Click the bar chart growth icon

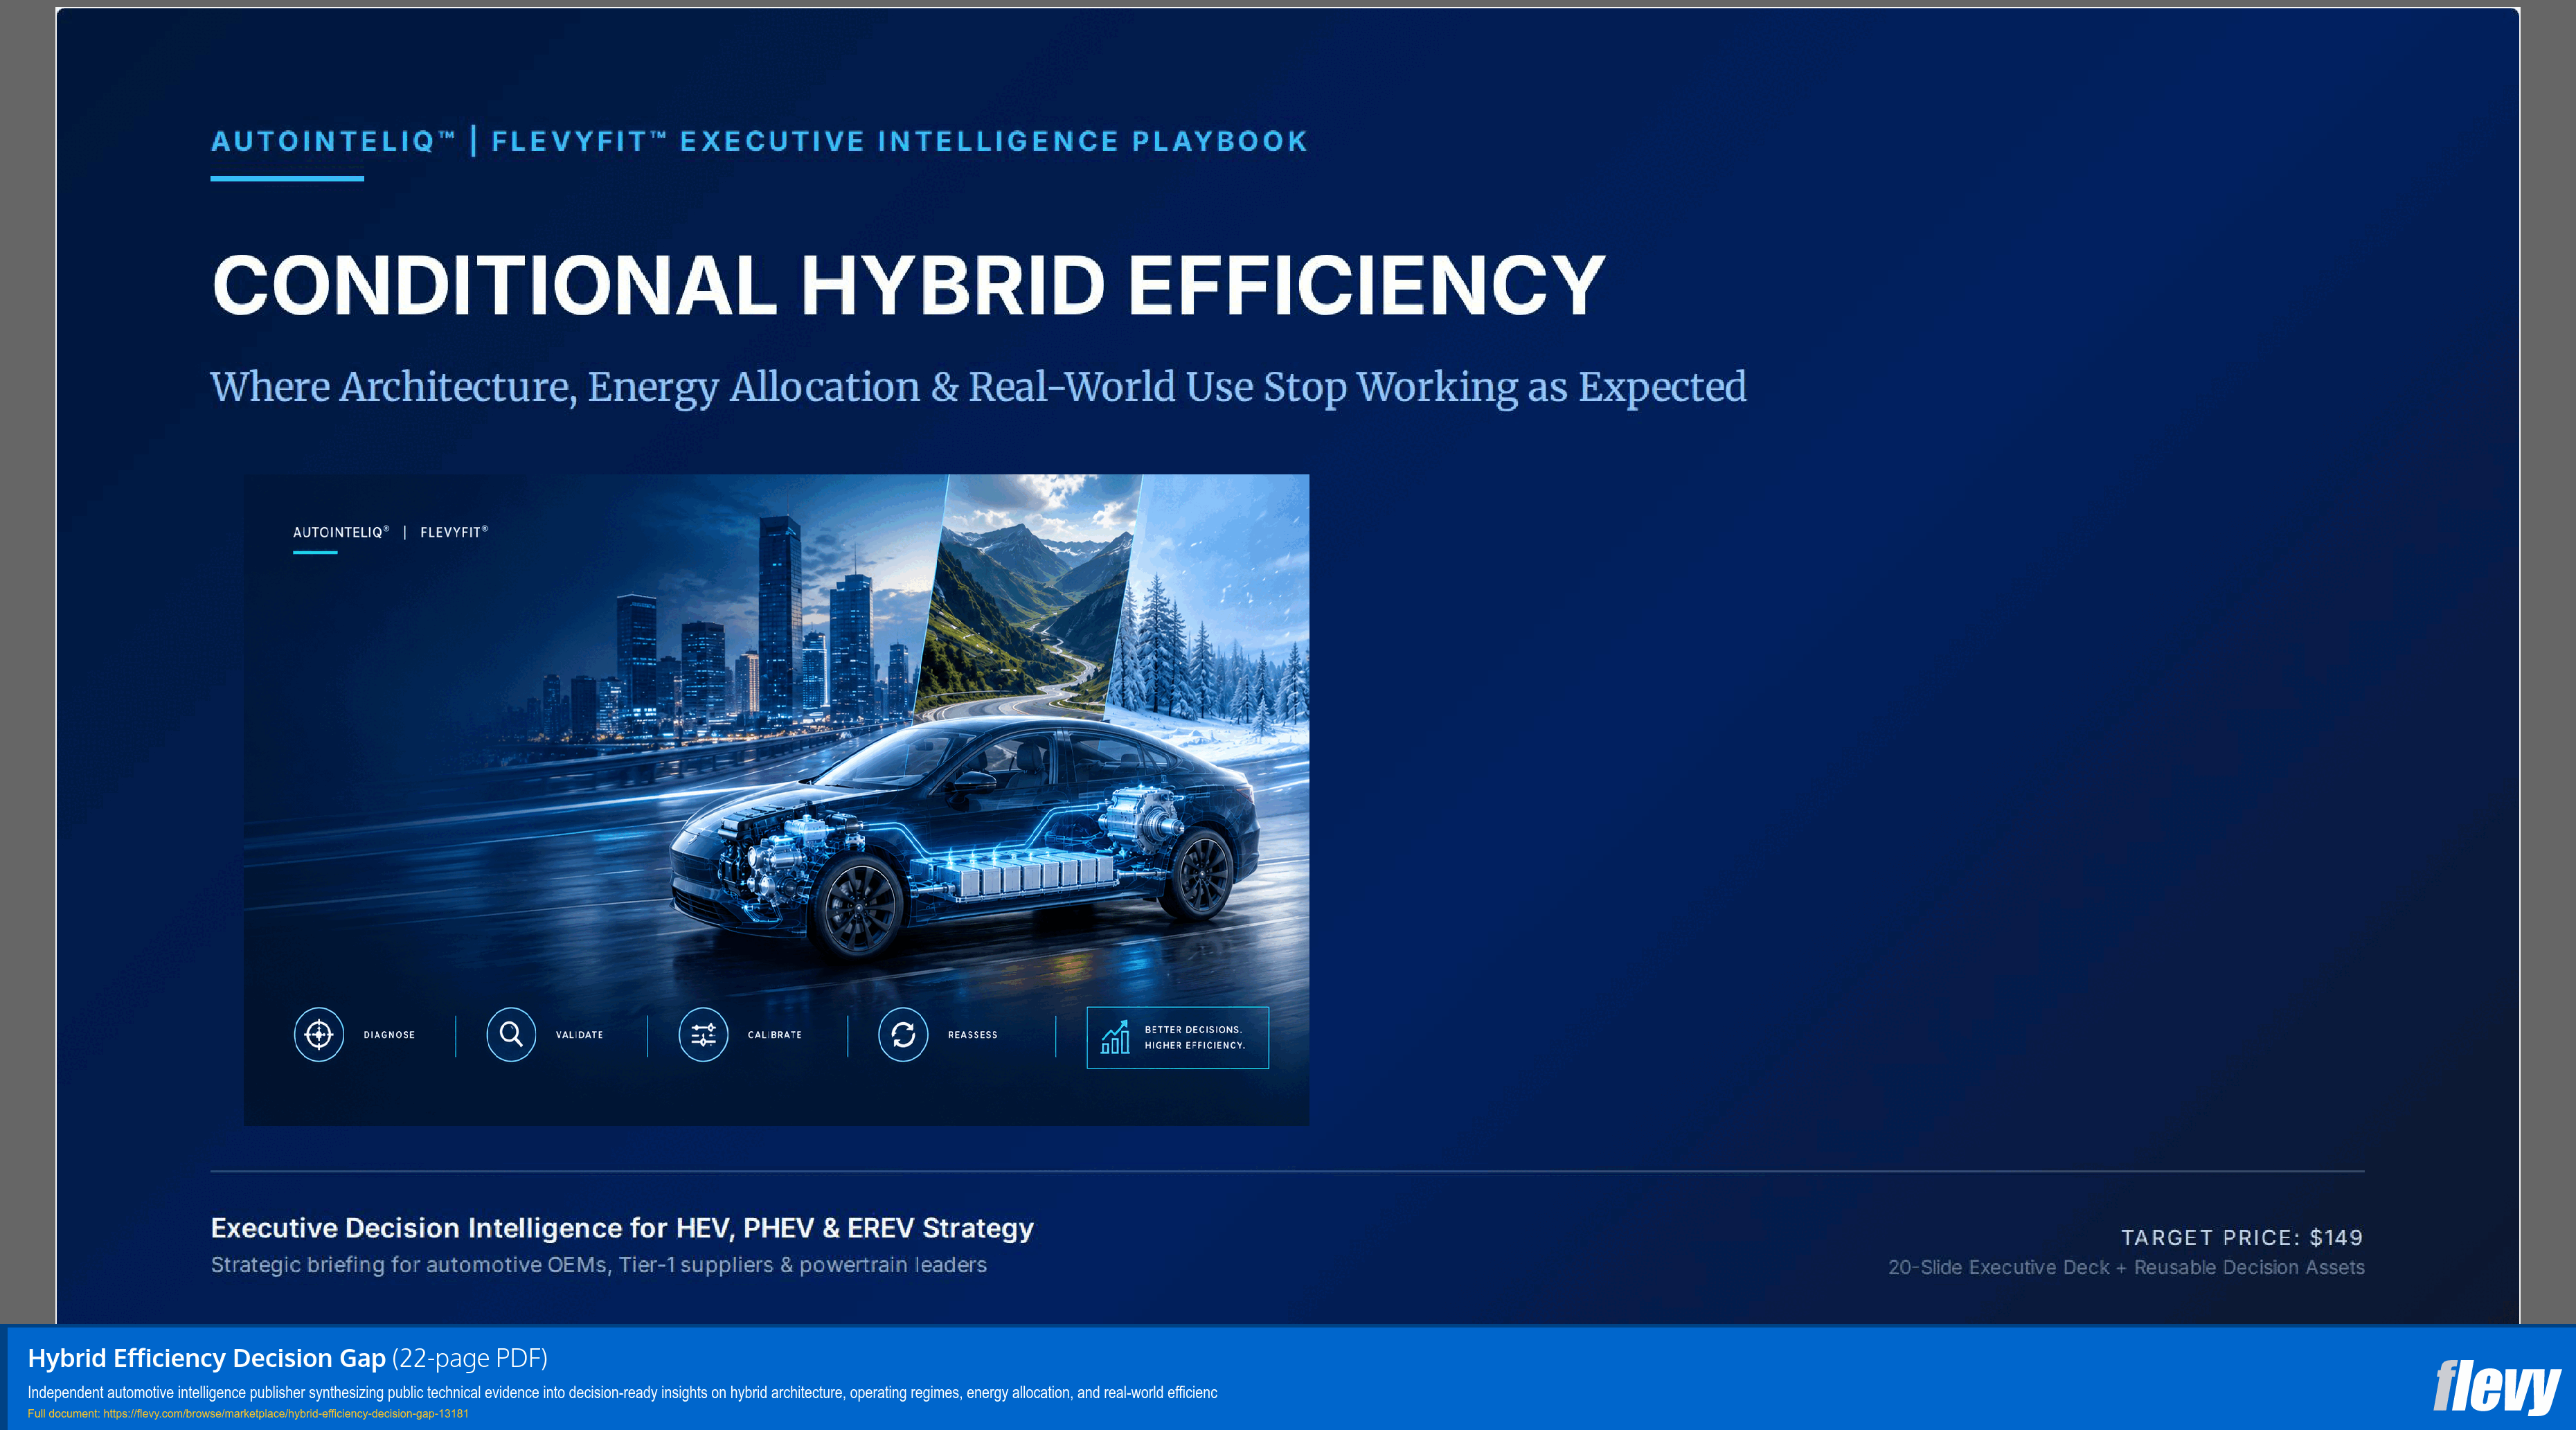pos(1115,1037)
